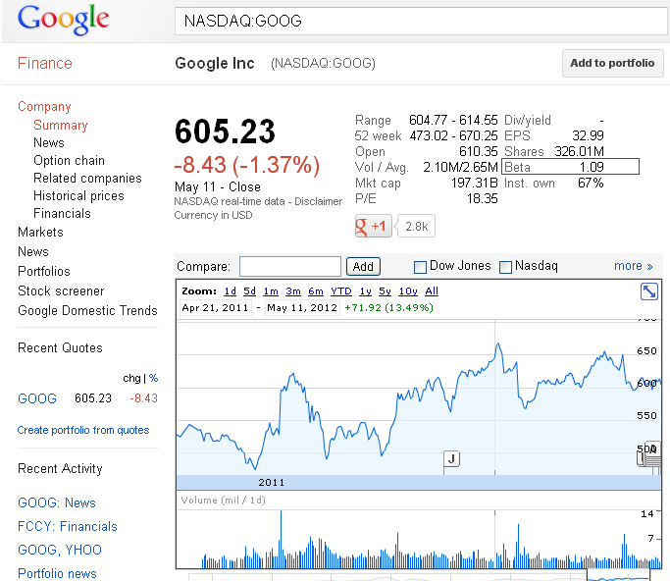Click the Volume (mil / 1d) label
This screenshot has width=670, height=581.
click(x=223, y=501)
